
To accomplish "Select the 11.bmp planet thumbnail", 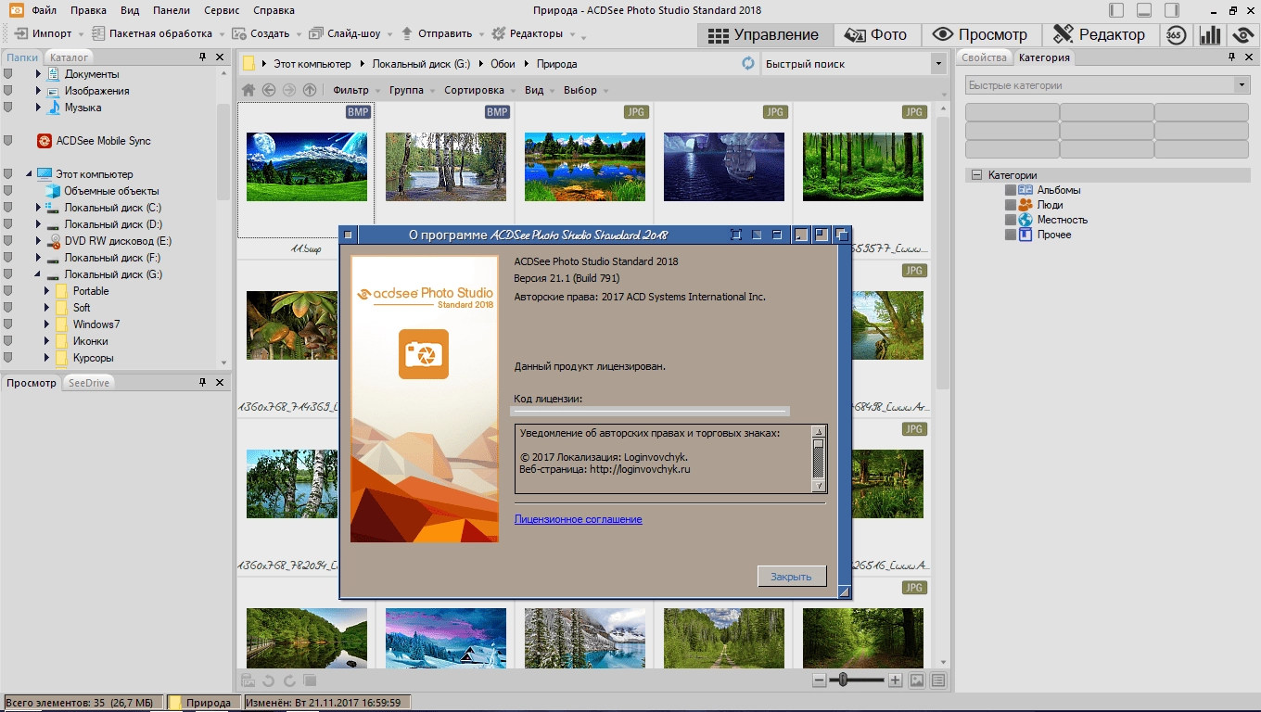I will [307, 167].
